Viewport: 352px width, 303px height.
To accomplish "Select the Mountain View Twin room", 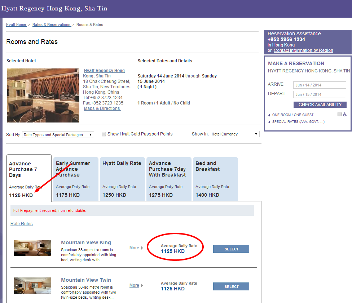I will (231, 286).
